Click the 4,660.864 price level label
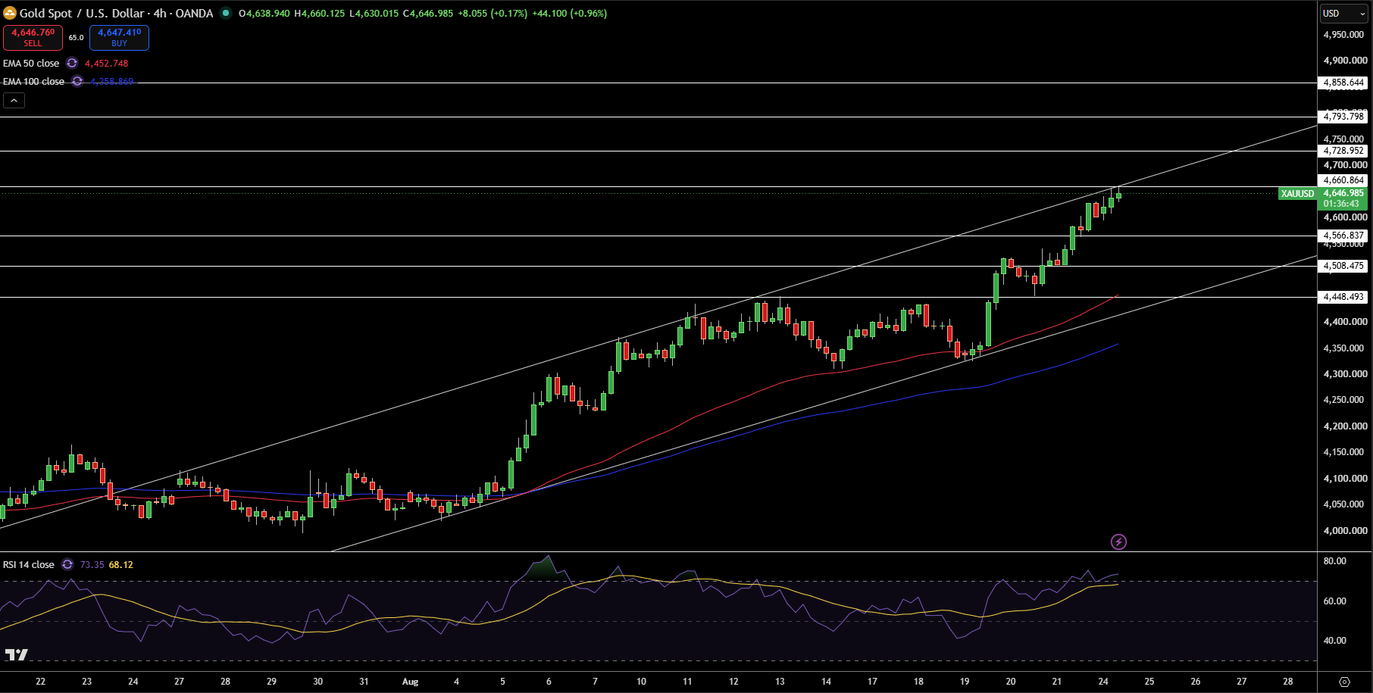 (1343, 180)
